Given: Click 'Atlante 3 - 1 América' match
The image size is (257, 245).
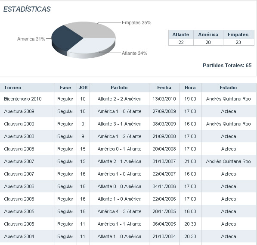Looking at the screenshot, I should coord(119,124).
